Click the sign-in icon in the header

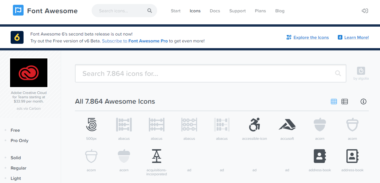click(365, 11)
